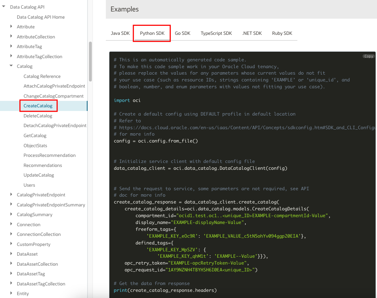Open the ObjectStats operation

[36, 146]
